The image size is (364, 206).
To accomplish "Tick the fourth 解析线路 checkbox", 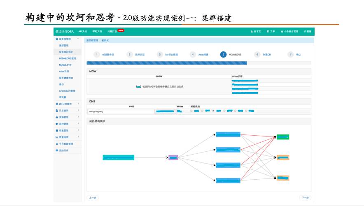I will click(224, 111).
